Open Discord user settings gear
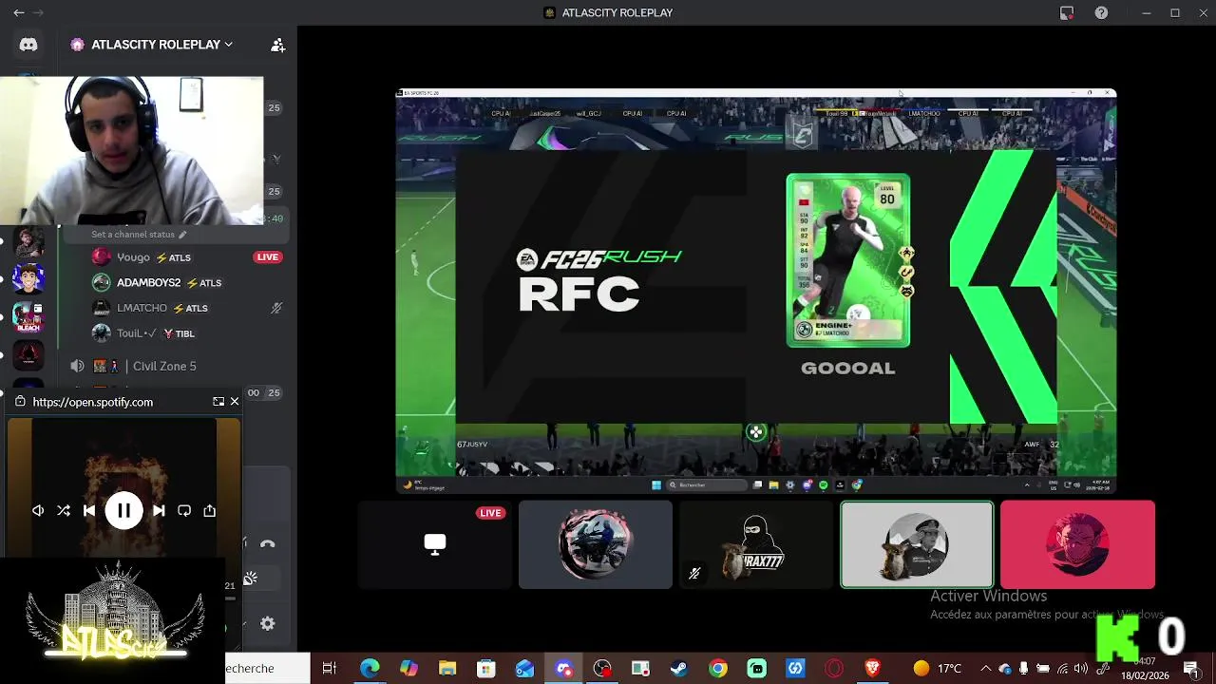Screen dimensions: 1216x684 pos(268,623)
